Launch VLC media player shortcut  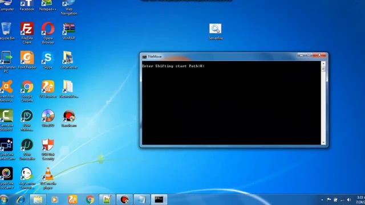pyautogui.click(x=48, y=178)
